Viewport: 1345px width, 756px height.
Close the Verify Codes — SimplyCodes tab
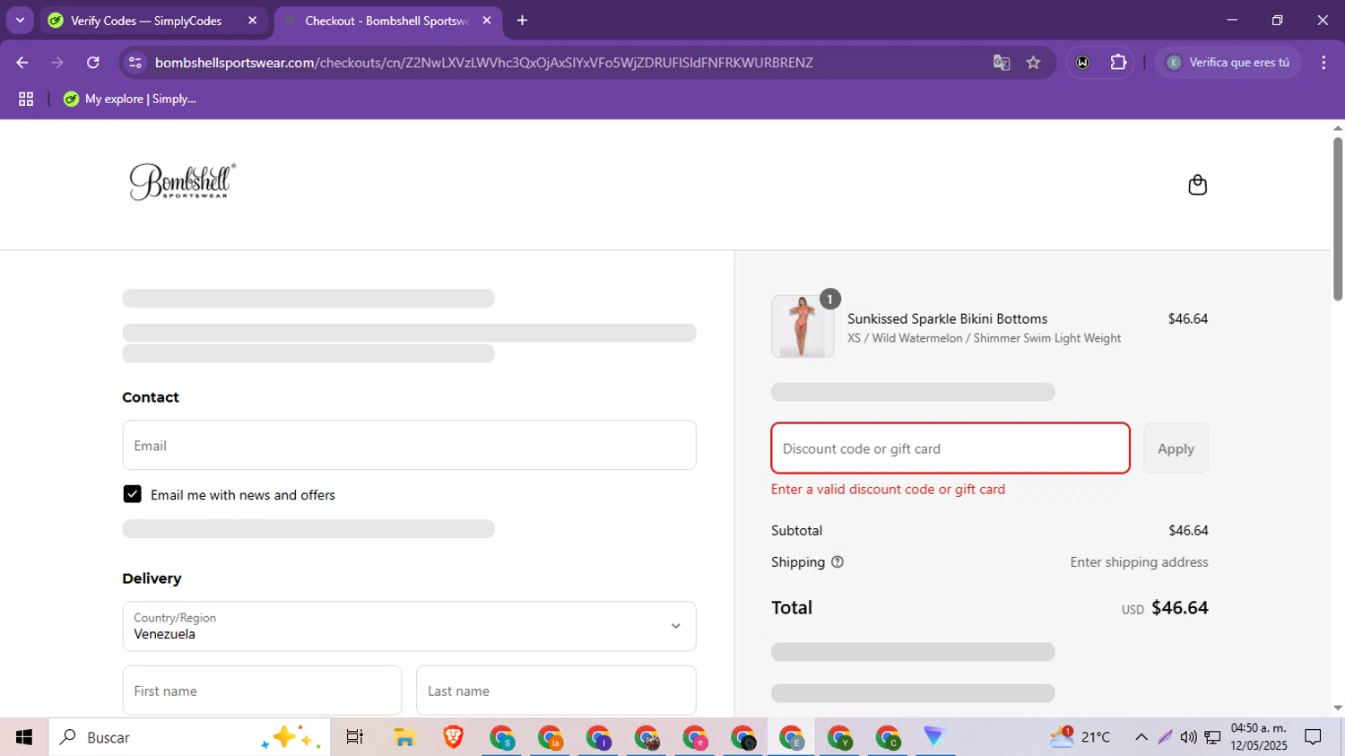point(252,21)
